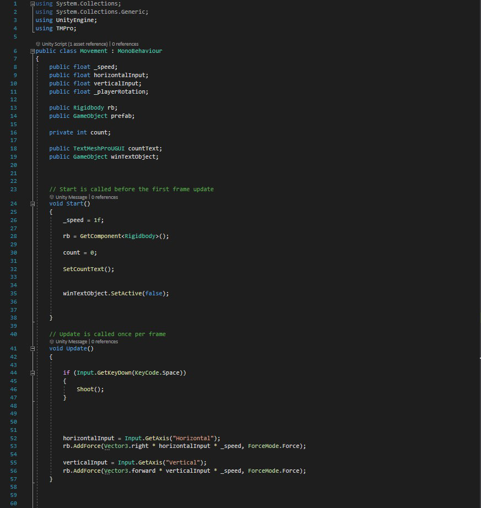
Task: Click the "Vertical" string literal
Action: 183,463
